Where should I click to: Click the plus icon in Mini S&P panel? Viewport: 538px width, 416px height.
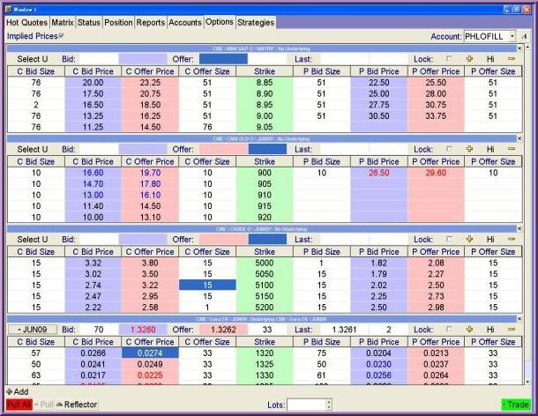pyautogui.click(x=469, y=59)
